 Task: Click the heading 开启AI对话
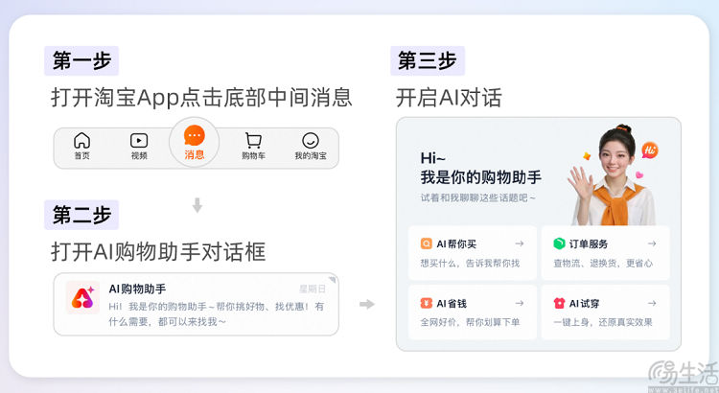pyautogui.click(x=449, y=98)
